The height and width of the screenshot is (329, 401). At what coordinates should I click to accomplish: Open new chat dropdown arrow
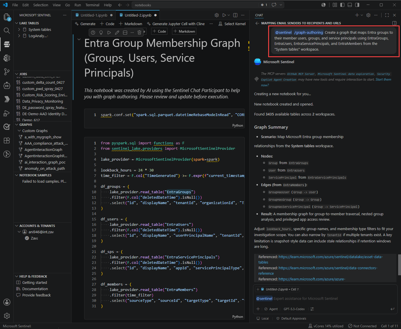(x=362, y=15)
